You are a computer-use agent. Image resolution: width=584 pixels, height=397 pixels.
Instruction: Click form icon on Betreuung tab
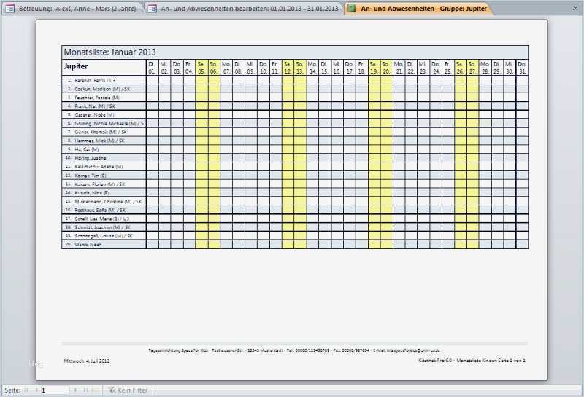(10, 9)
